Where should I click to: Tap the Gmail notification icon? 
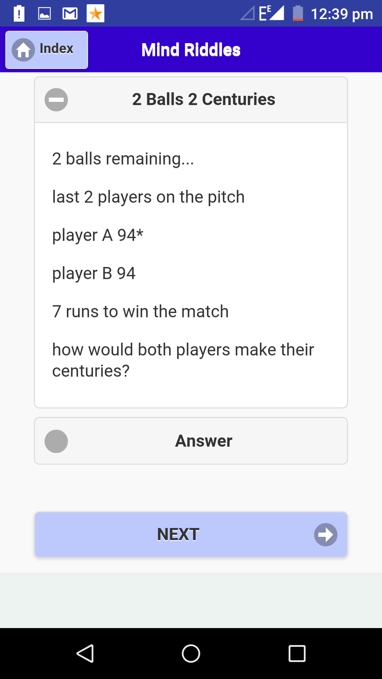70,14
